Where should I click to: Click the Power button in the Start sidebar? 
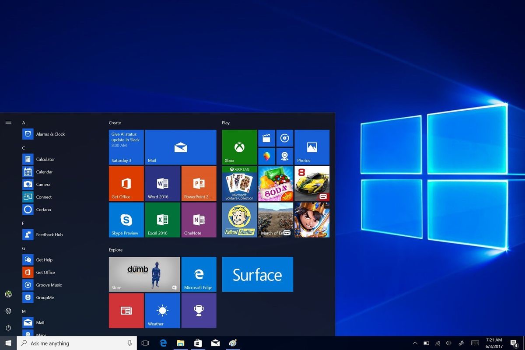pos(8,328)
